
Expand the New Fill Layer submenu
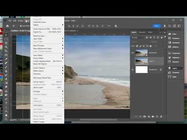tap(47, 45)
